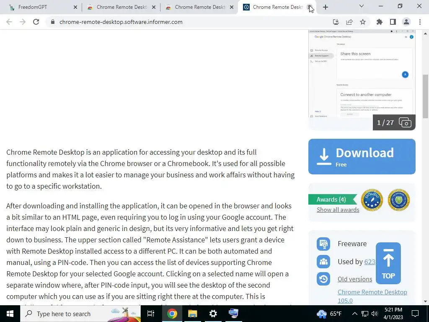429x322 pixels.
Task: Open File Explorer from the taskbar
Action: point(192,314)
